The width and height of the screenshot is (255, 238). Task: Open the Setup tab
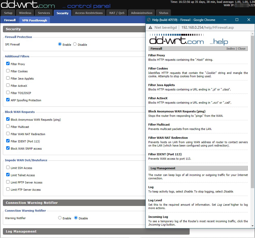click(x=8, y=13)
